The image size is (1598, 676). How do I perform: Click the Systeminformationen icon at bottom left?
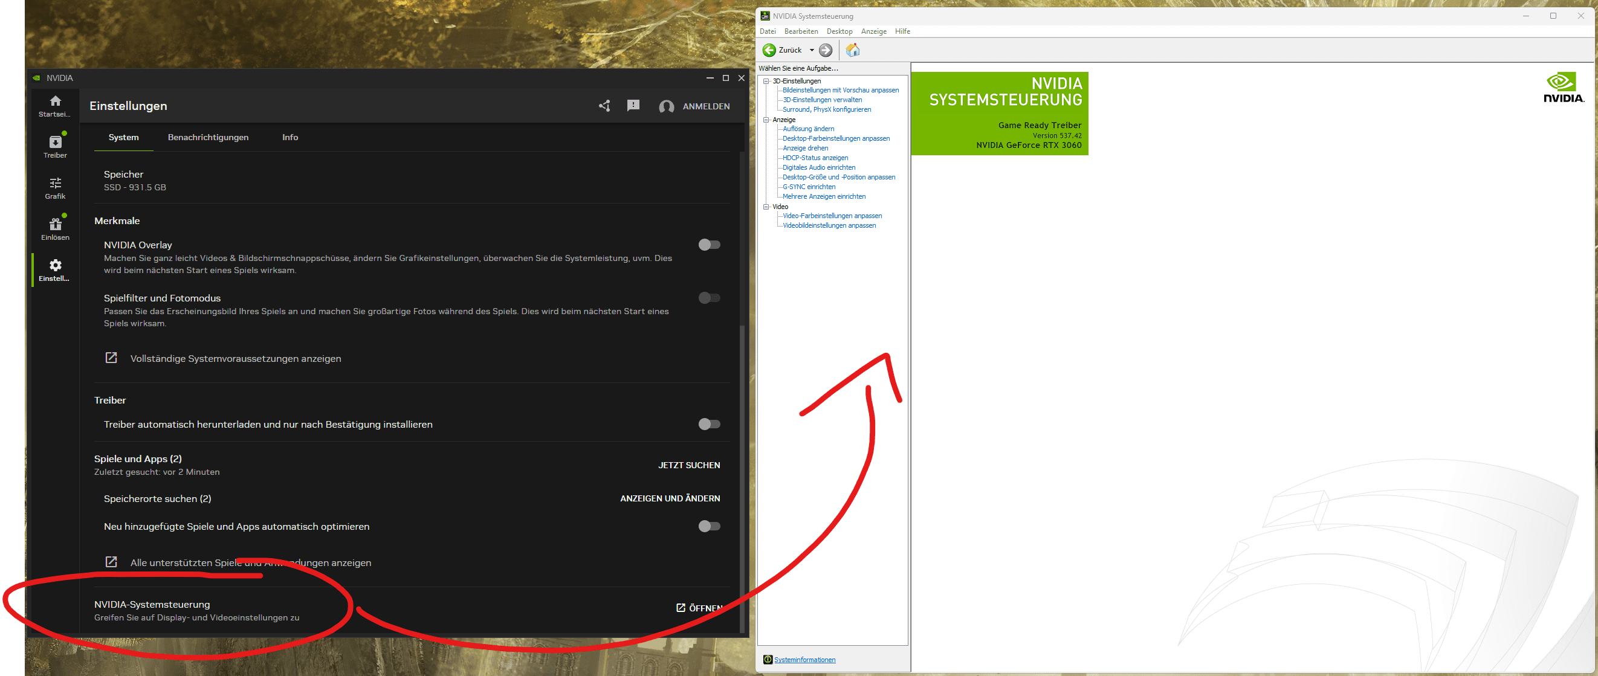coord(768,659)
